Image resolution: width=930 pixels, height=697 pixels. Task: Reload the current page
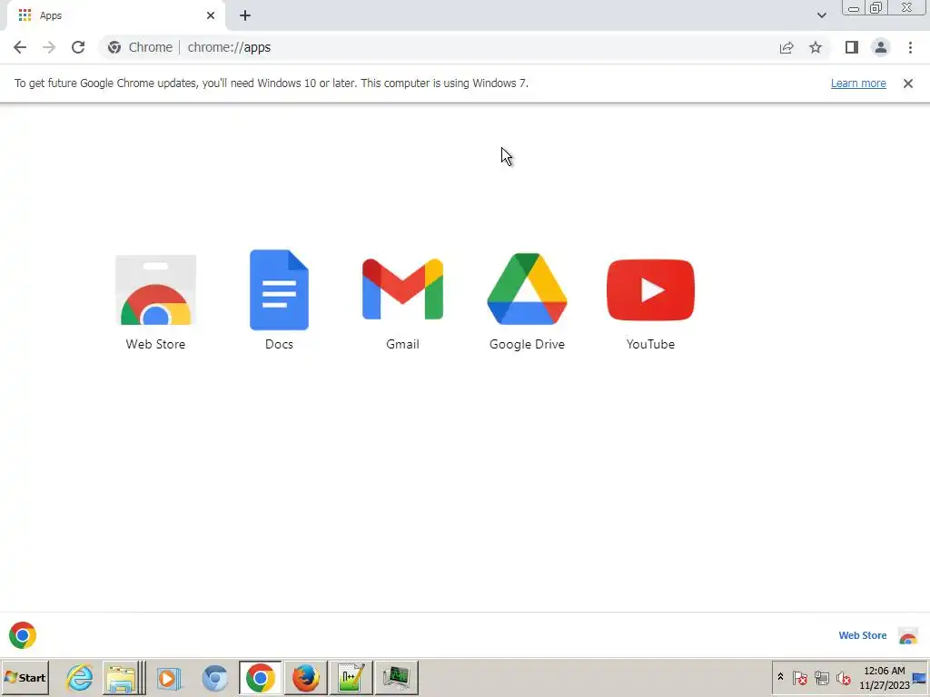[78, 47]
